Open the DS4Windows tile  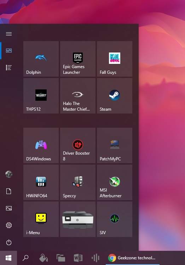(41, 145)
